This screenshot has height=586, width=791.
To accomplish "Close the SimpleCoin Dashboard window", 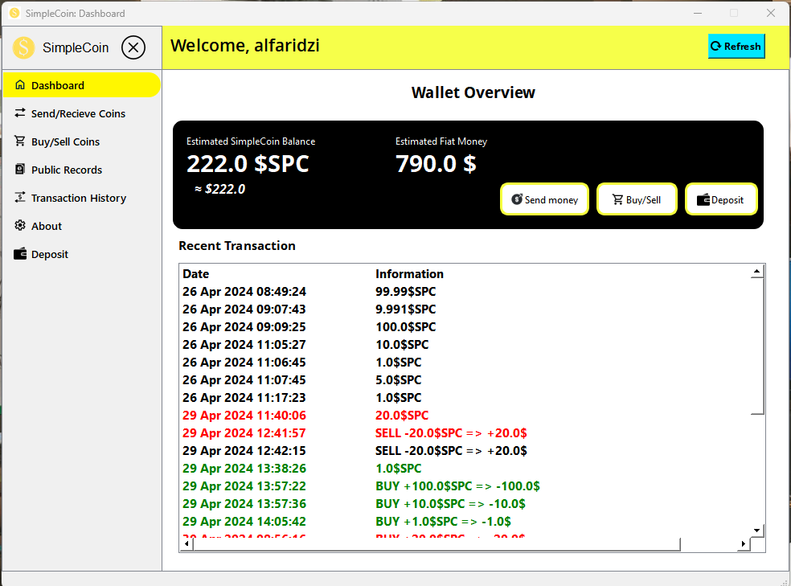I will coord(770,13).
